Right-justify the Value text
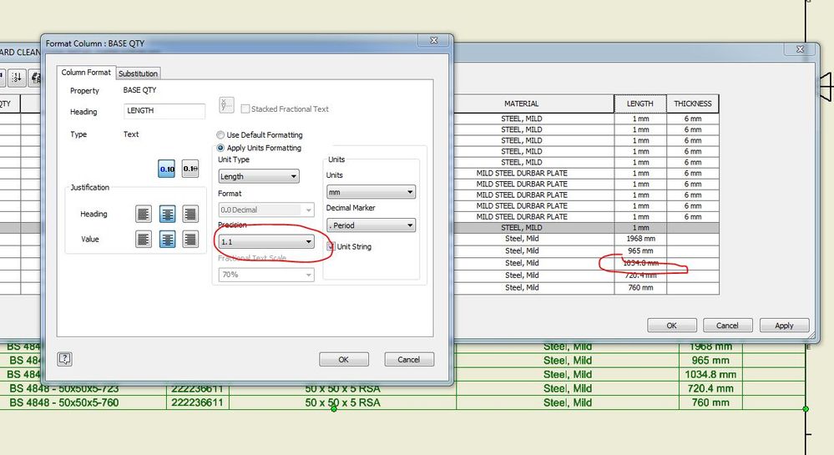 pyautogui.click(x=190, y=239)
